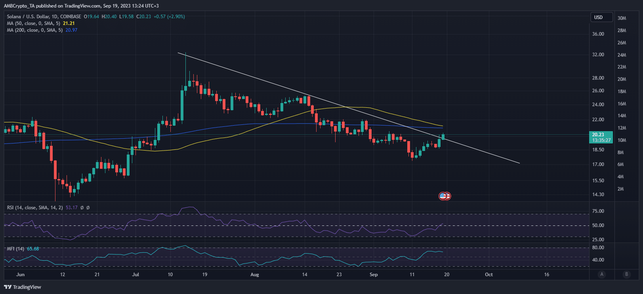The width and height of the screenshot is (643, 294).
Task: Click the 10M volume axis label
Action: pos(622,140)
